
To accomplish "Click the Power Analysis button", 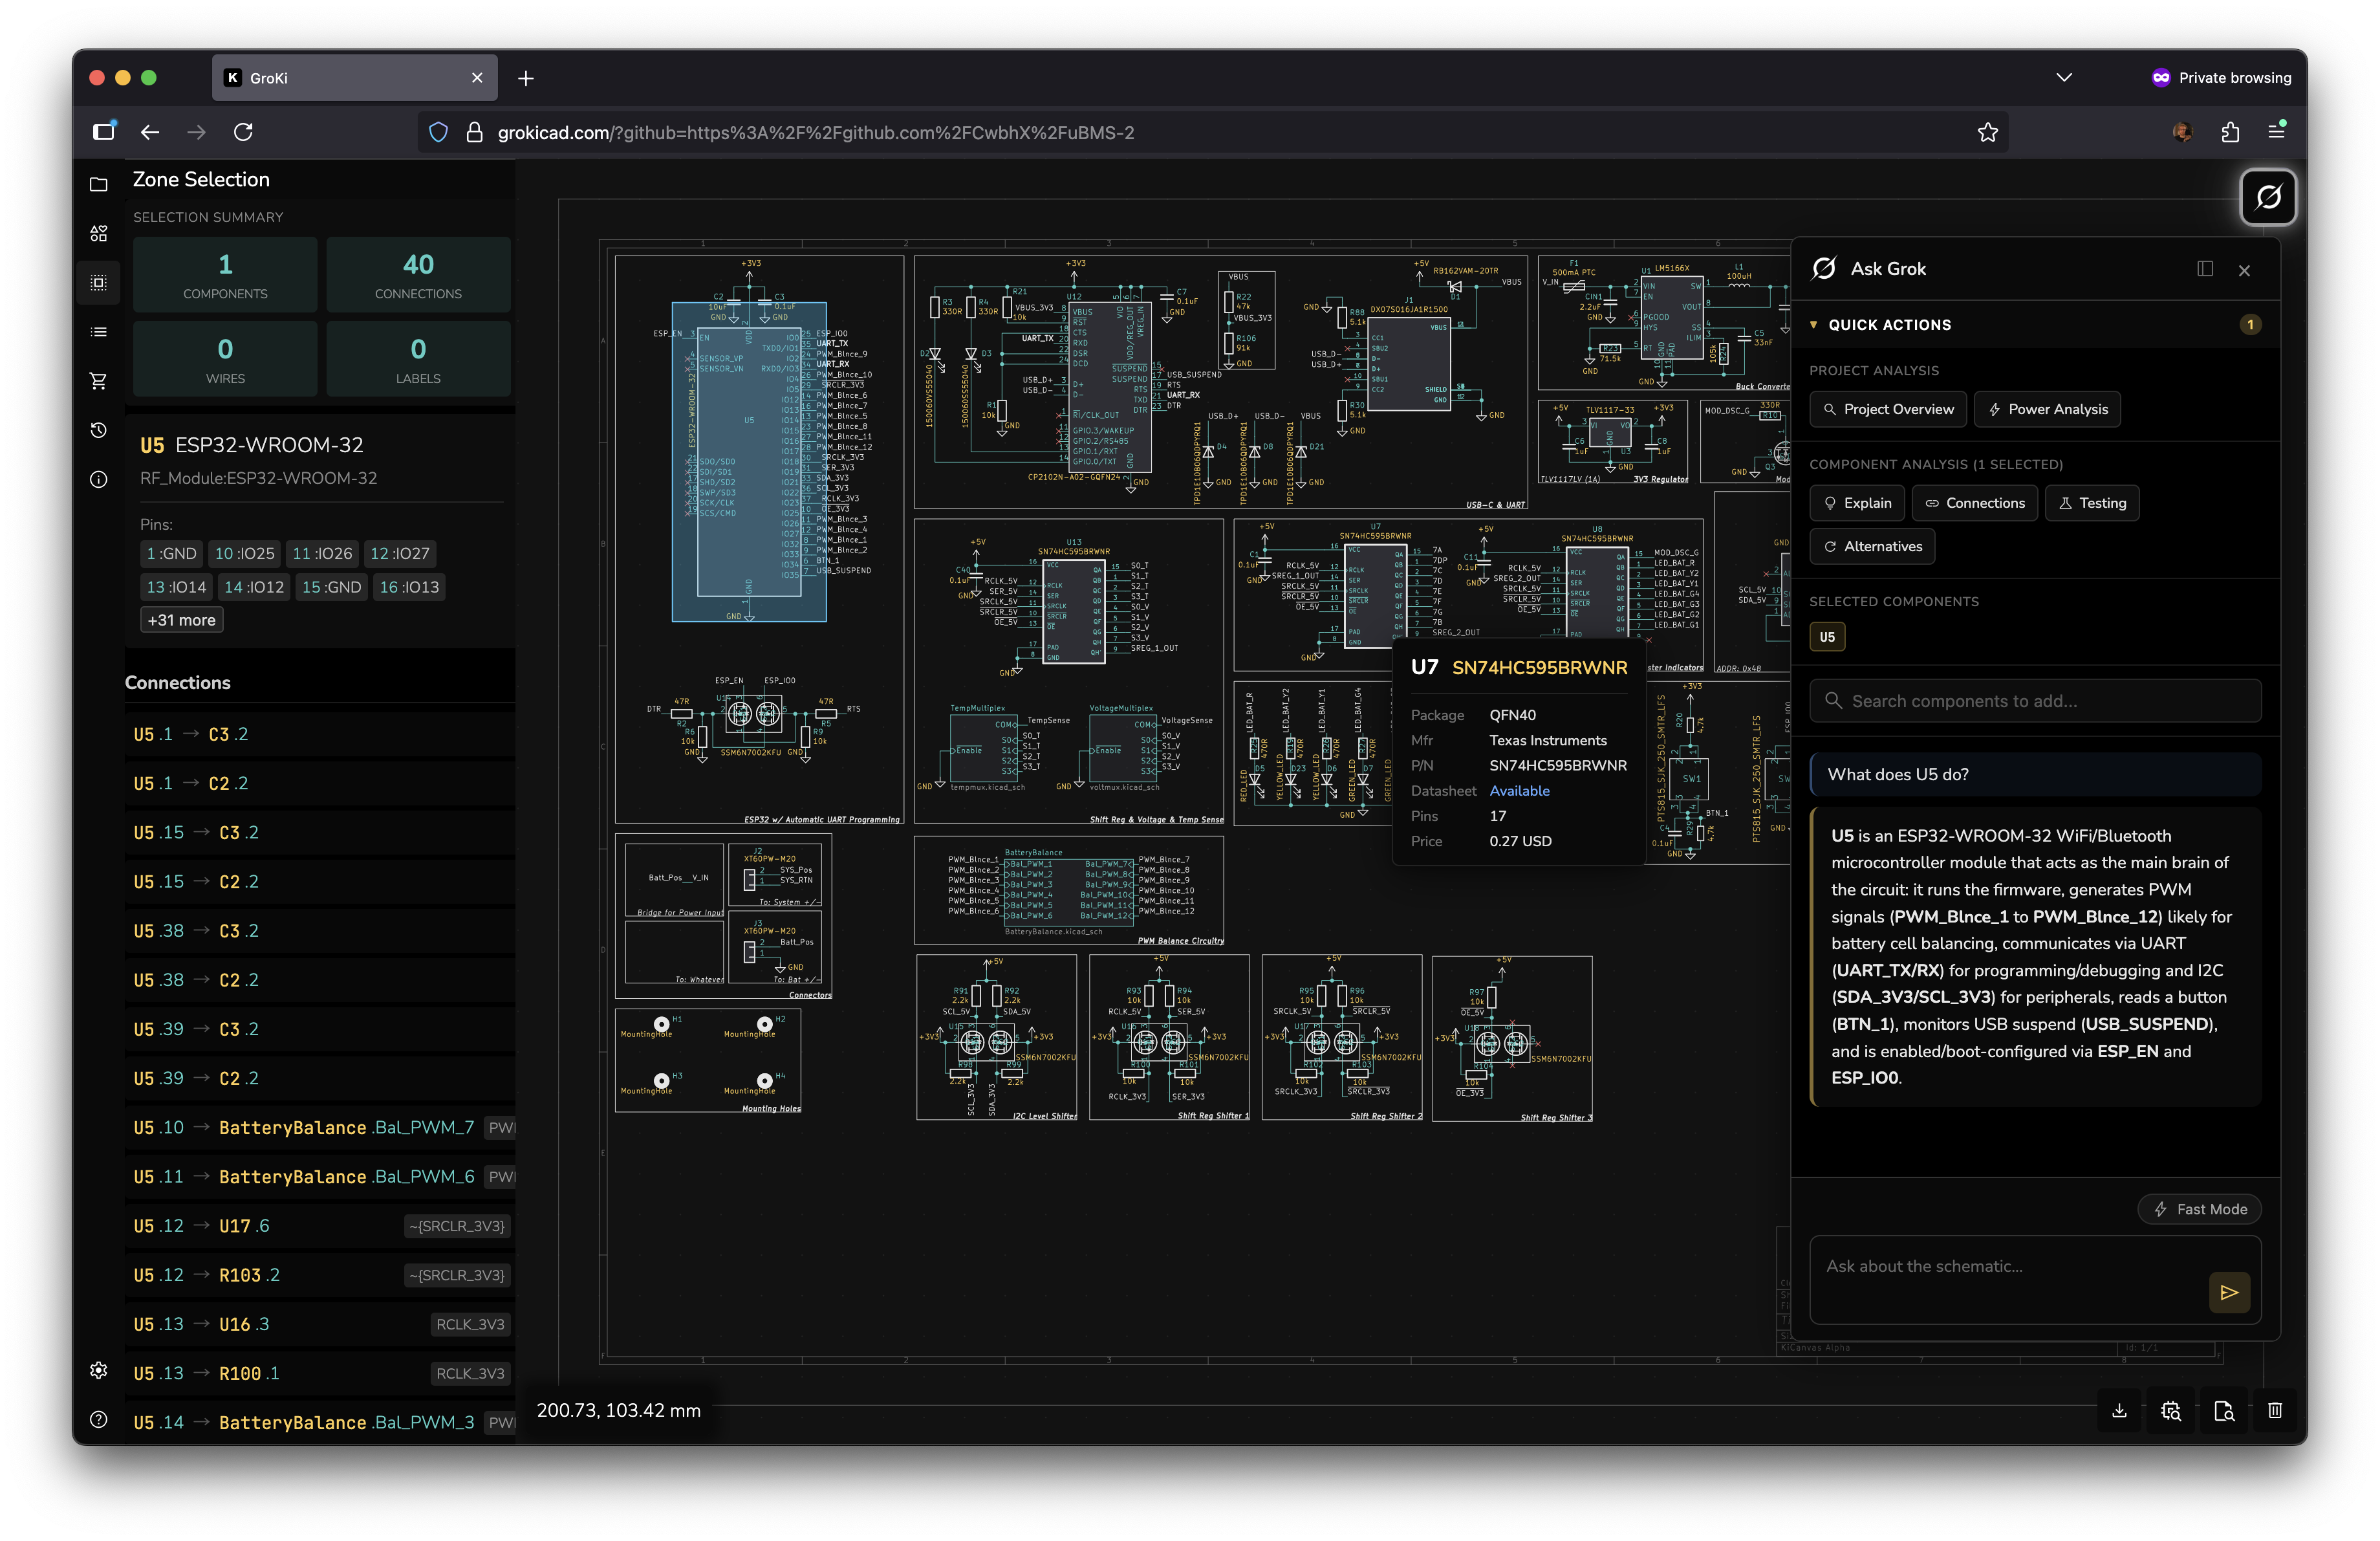I will pyautogui.click(x=2047, y=409).
